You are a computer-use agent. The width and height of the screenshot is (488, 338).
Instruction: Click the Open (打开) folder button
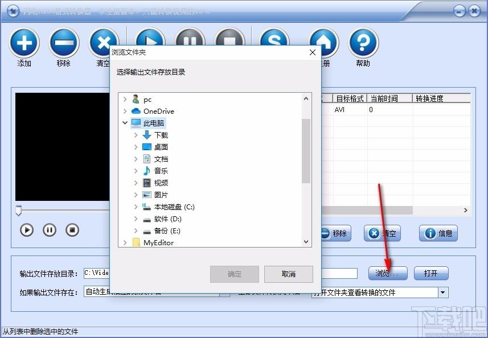point(431,273)
